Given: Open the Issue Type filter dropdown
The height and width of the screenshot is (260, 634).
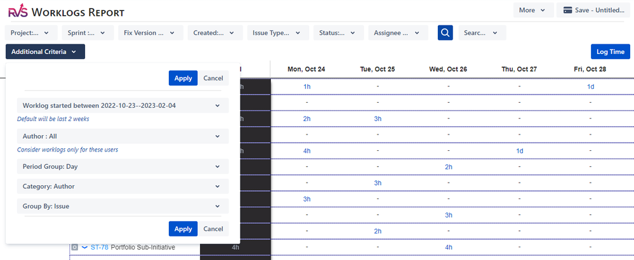Looking at the screenshot, I should (278, 33).
